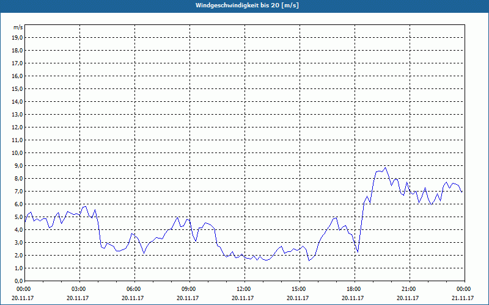Select the "21.11.17" date label

(x=463, y=298)
